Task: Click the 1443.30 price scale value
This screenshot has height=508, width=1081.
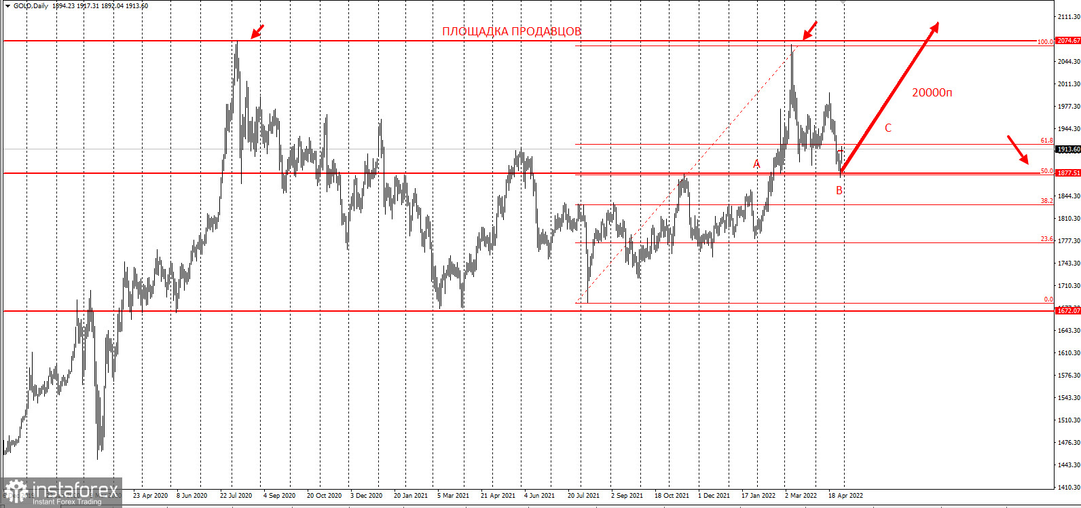Action: click(x=1069, y=465)
